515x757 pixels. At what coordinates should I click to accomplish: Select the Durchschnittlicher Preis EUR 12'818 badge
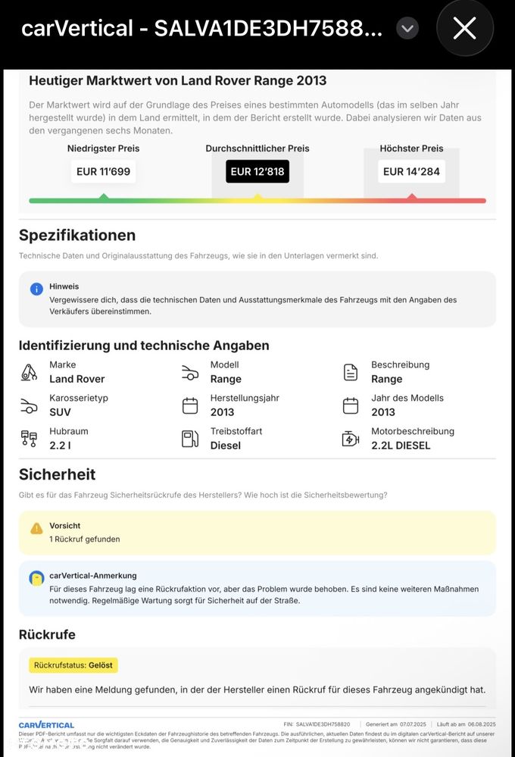click(x=257, y=171)
